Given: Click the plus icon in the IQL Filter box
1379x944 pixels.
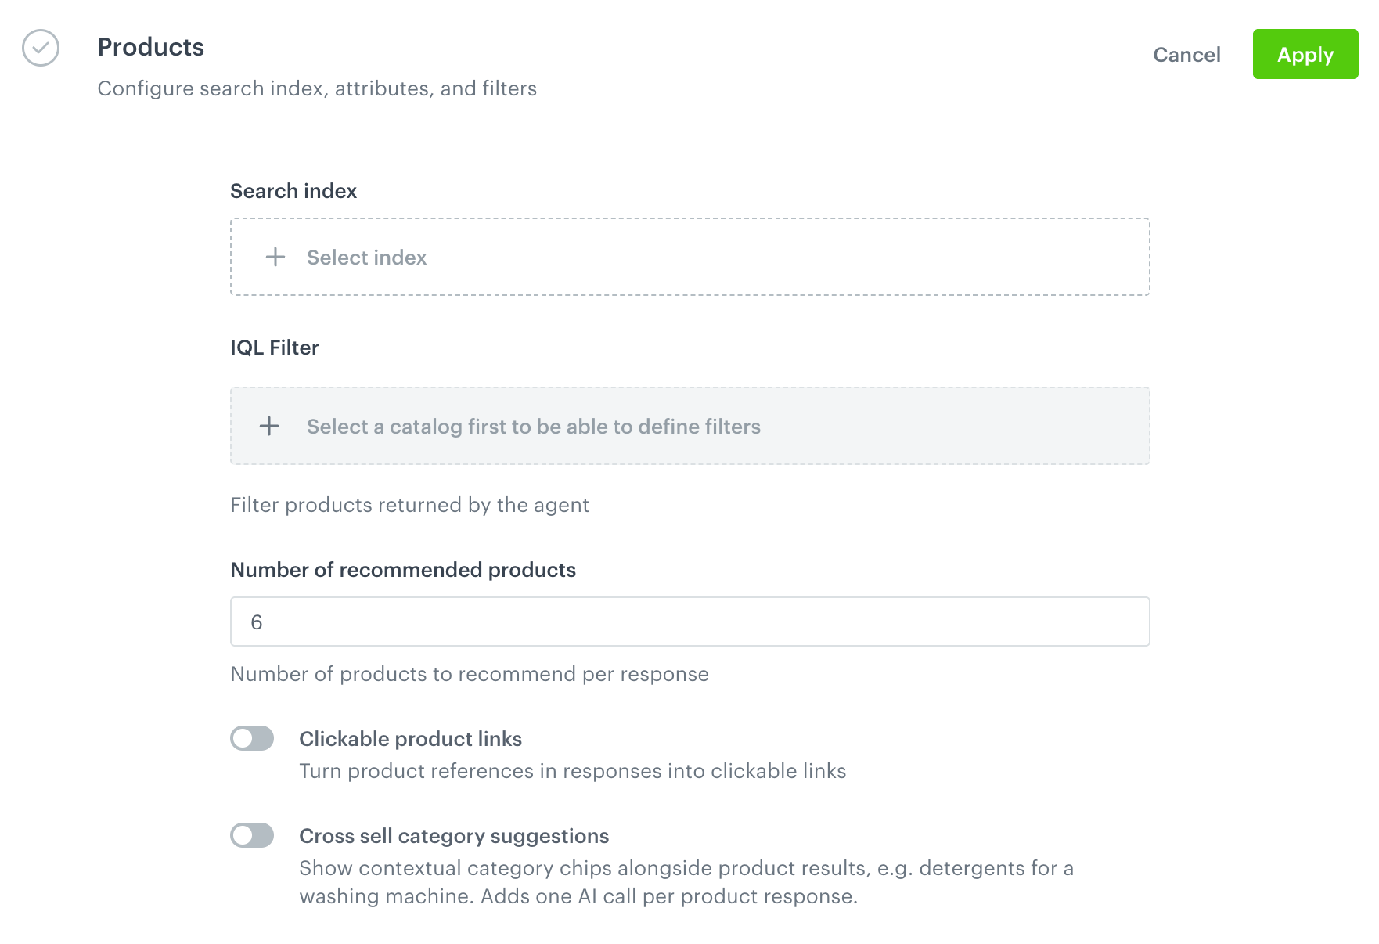Looking at the screenshot, I should point(269,426).
